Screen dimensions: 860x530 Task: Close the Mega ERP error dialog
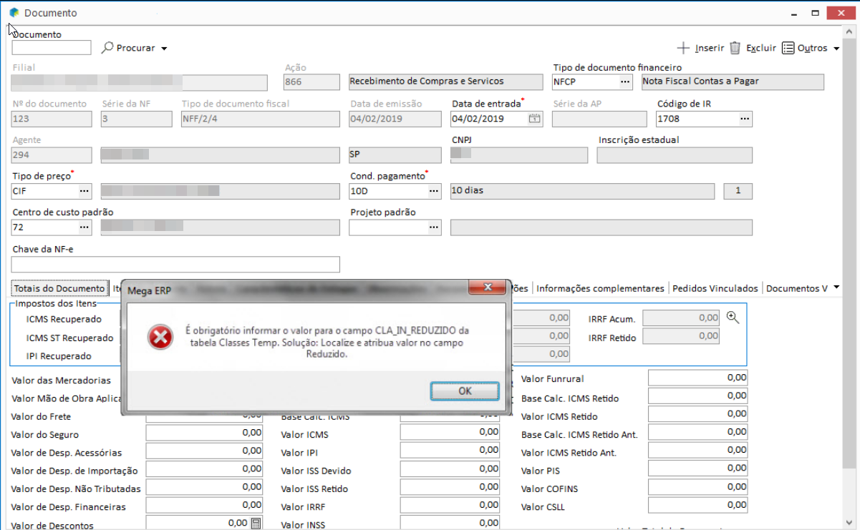coord(488,287)
